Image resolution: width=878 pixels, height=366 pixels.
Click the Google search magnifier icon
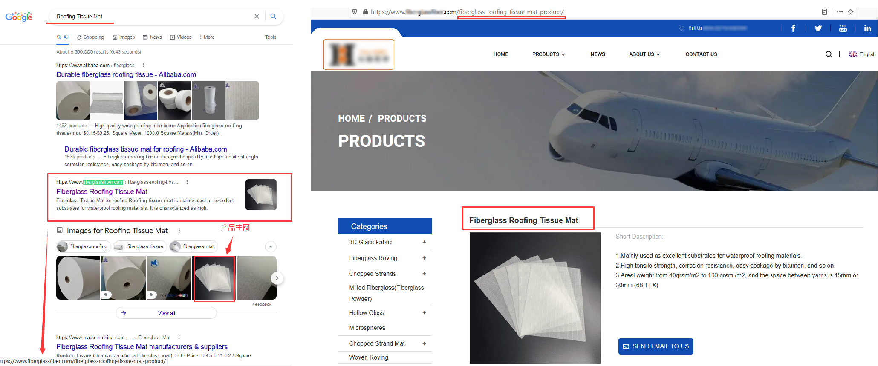(x=273, y=16)
